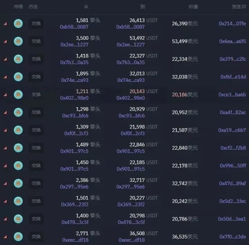Image resolution: width=249 pixels, height=245 pixels.
Task: Open transaction ID 0xce3...ba6b
Action: (232, 95)
